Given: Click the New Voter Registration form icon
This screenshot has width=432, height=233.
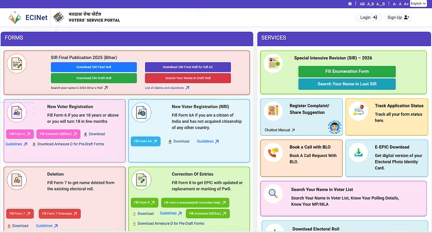Looking at the screenshot, I should [x=17, y=112].
